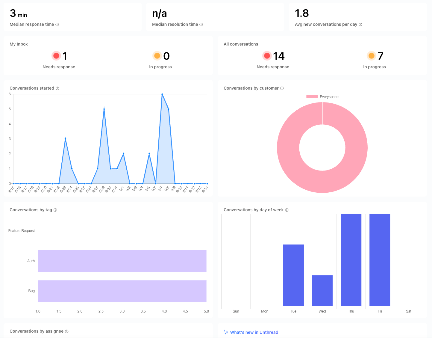Click the 9/1 data point on chart

(123, 154)
